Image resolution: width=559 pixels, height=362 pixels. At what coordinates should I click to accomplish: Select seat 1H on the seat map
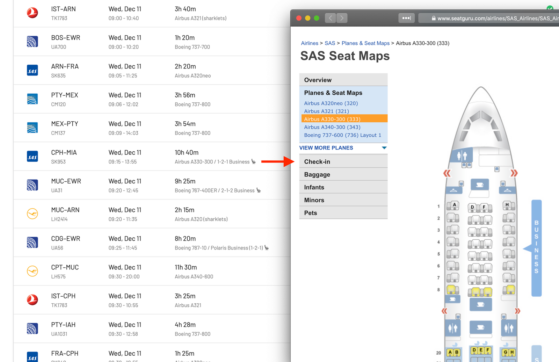507,205
